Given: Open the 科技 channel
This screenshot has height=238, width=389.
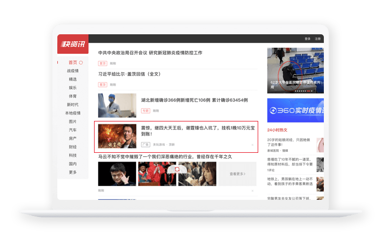Looking at the screenshot, I should pyautogui.click(x=73, y=155).
